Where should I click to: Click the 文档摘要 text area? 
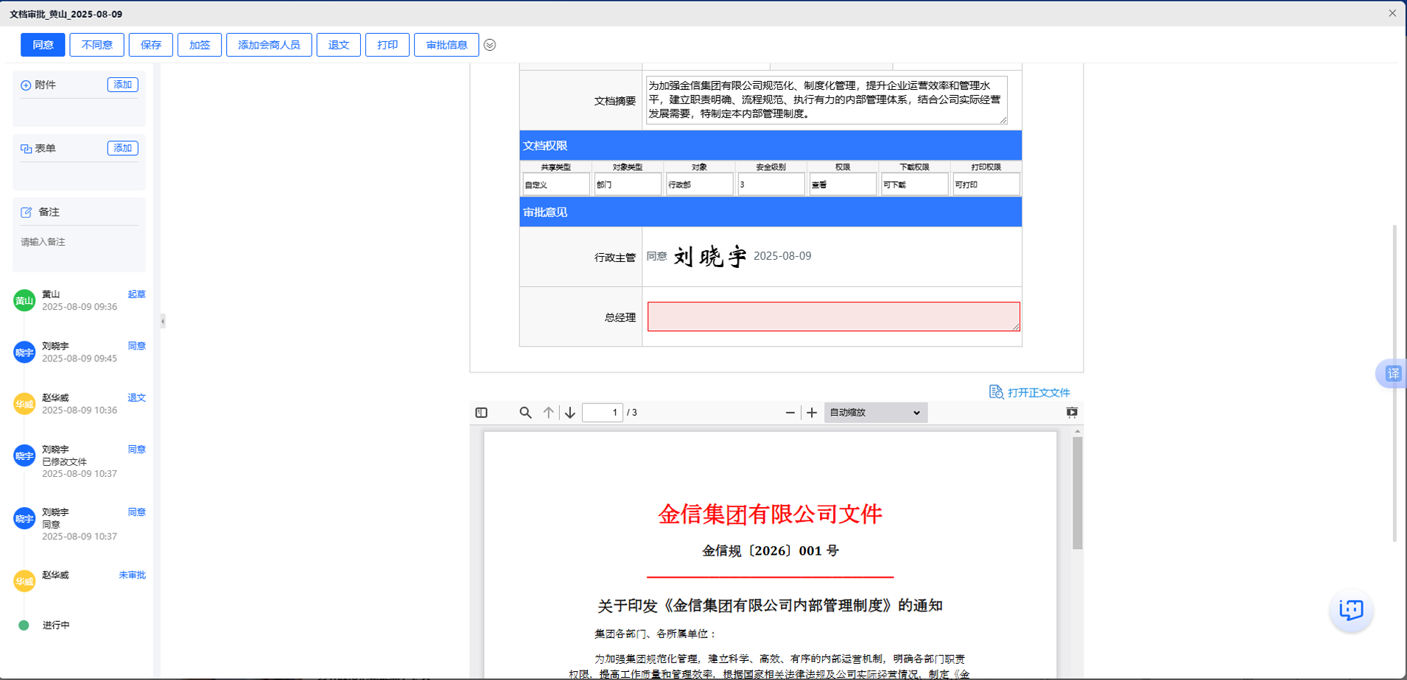[827, 99]
